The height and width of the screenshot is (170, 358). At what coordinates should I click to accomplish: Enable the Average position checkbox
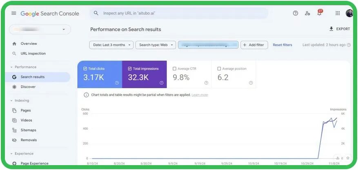pyautogui.click(x=219, y=69)
